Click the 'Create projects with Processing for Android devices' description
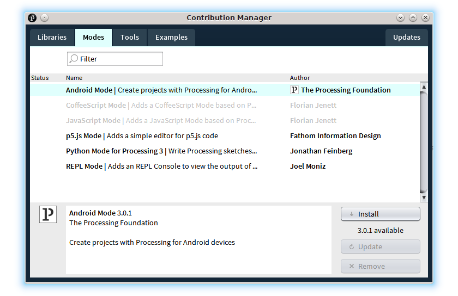458x296 pixels. pos(152,242)
